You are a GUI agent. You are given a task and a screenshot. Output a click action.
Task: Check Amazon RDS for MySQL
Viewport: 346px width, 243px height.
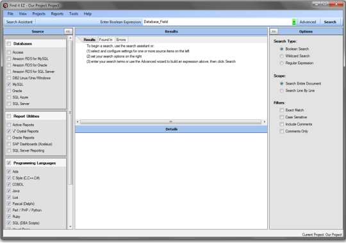(x=8, y=59)
